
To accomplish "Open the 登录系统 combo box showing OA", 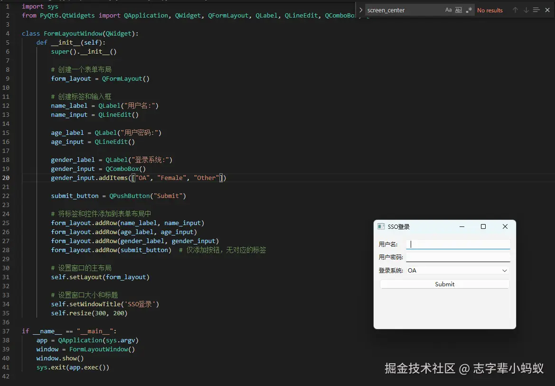I will coord(458,271).
